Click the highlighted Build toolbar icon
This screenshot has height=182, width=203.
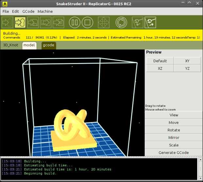click(20, 22)
